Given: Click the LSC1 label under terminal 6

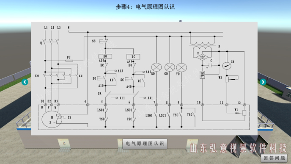Looking at the screenshot, I should [129, 110].
